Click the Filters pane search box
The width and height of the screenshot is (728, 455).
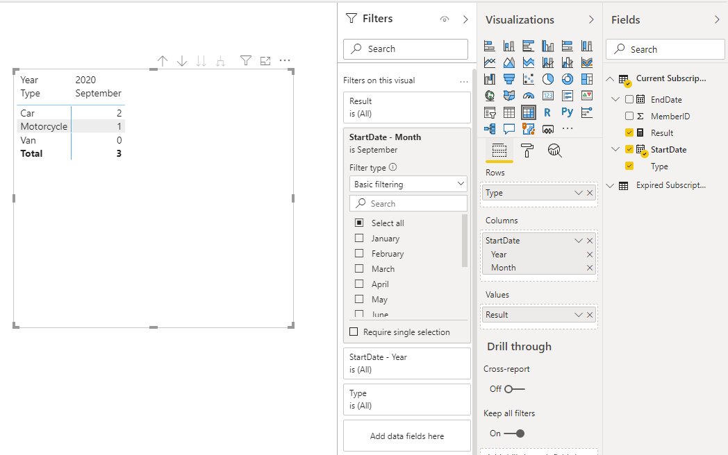(x=406, y=49)
